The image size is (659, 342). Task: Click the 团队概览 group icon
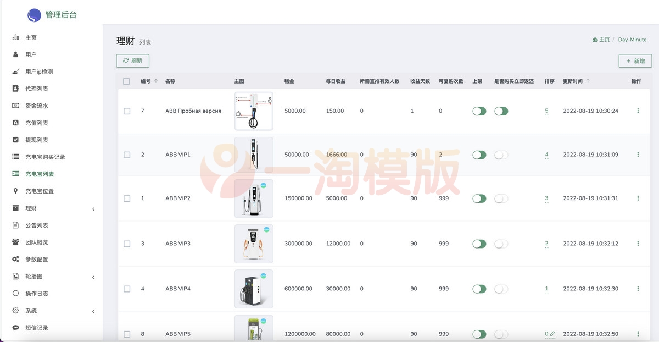click(x=15, y=242)
